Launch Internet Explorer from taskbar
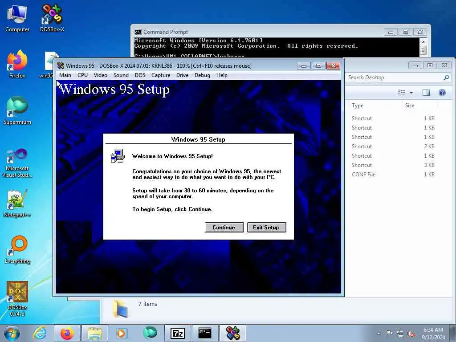 click(40, 333)
